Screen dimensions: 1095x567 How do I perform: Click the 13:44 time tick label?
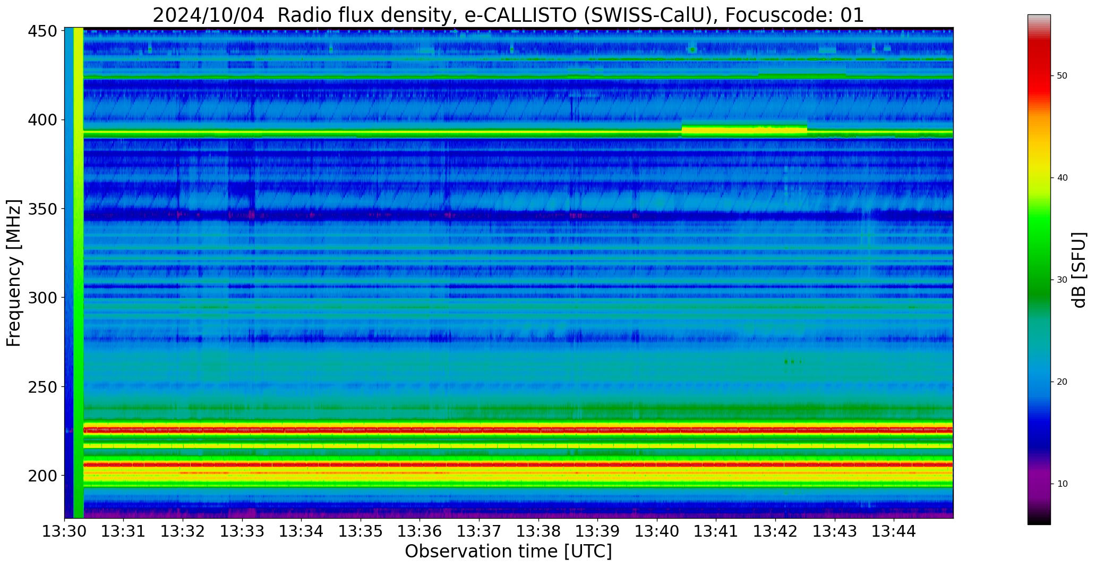(x=894, y=531)
